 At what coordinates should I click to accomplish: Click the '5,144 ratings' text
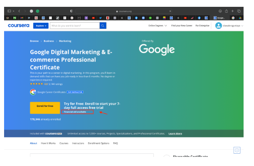[55, 84]
